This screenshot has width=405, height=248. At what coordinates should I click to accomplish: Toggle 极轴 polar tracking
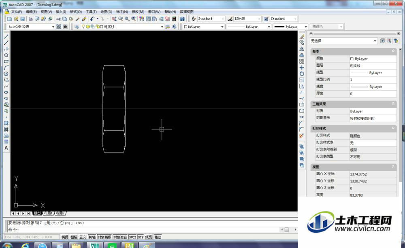[92, 237]
